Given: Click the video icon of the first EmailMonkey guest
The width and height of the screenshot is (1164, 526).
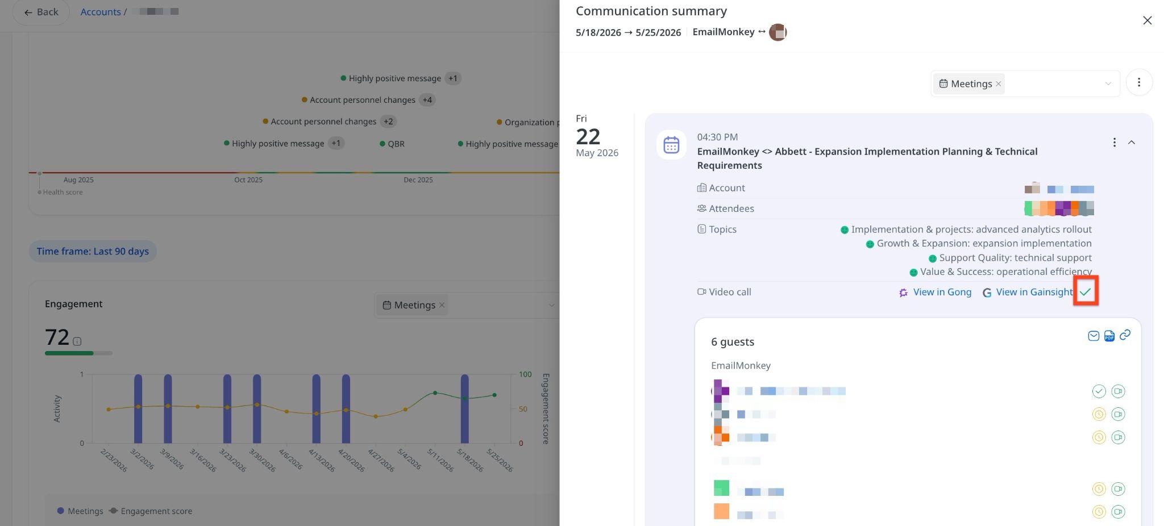Looking at the screenshot, I should pos(1118,391).
